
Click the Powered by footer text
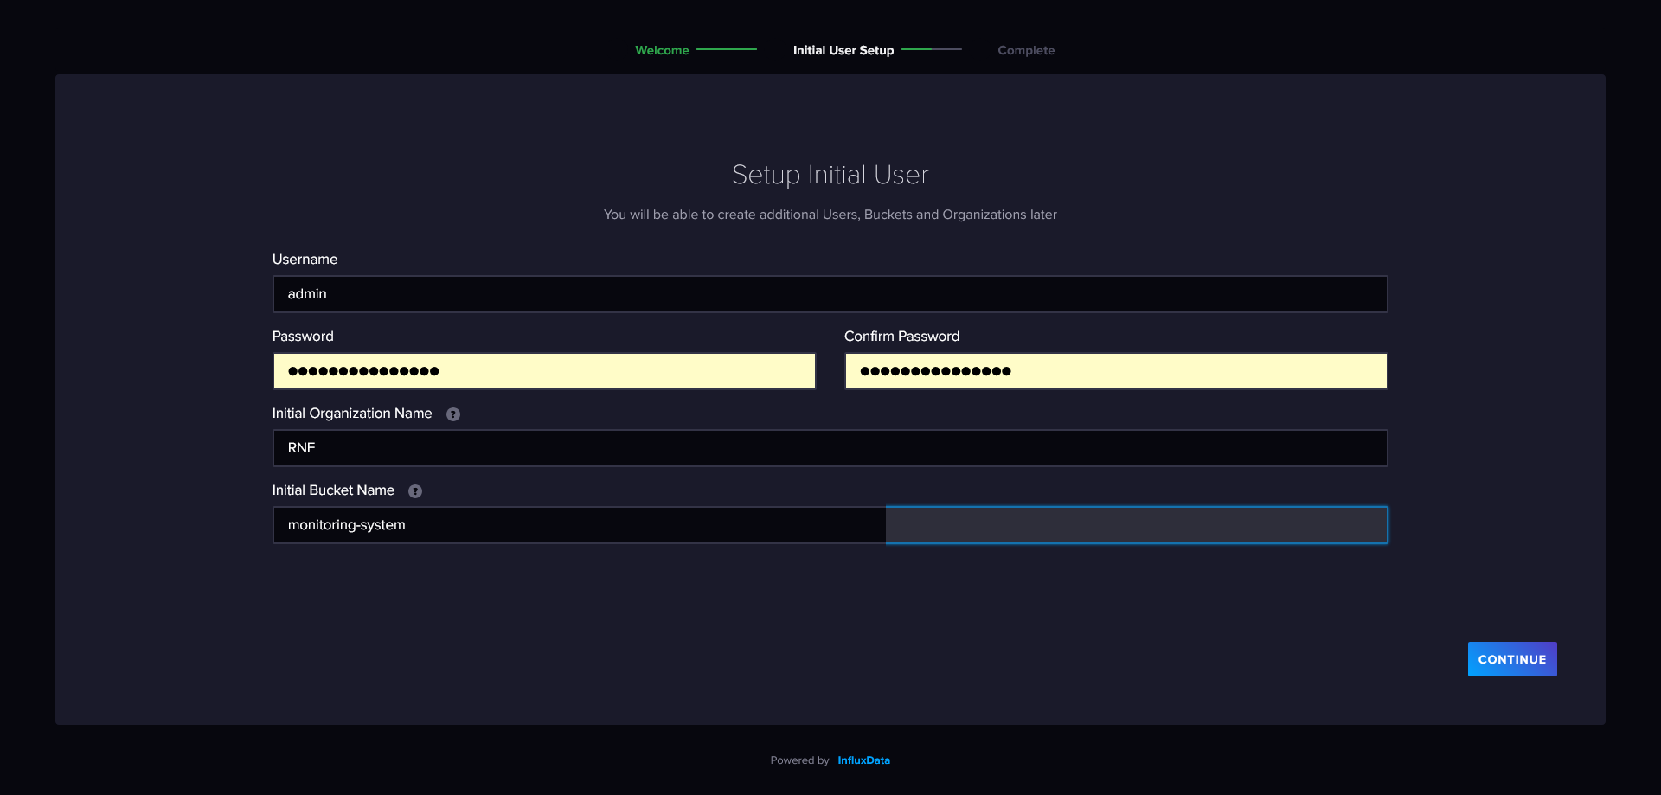[799, 760]
